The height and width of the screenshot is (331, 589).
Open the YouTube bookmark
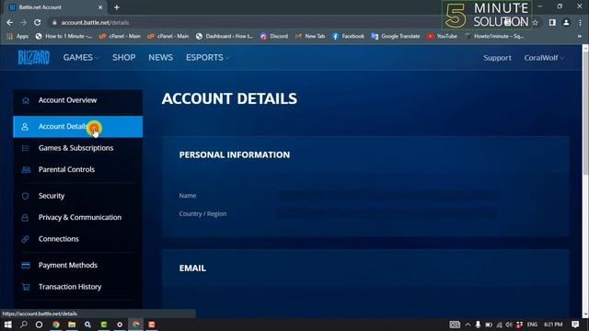click(442, 37)
